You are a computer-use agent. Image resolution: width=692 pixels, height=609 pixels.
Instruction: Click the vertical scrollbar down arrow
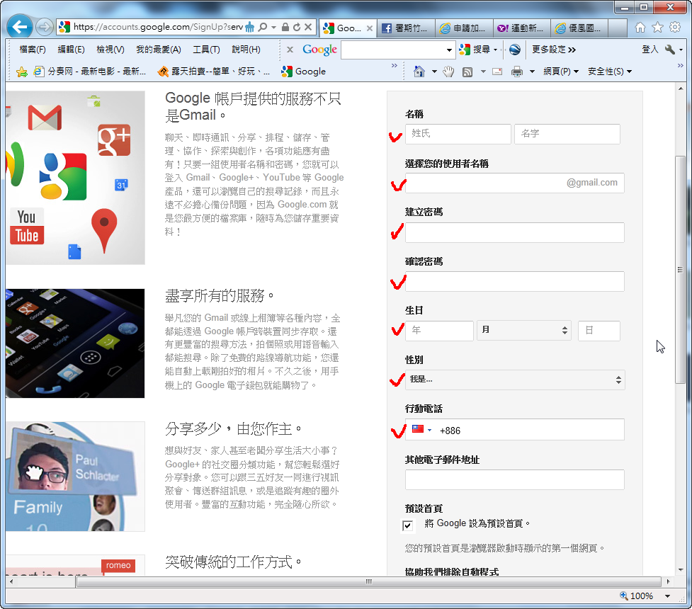[681, 570]
